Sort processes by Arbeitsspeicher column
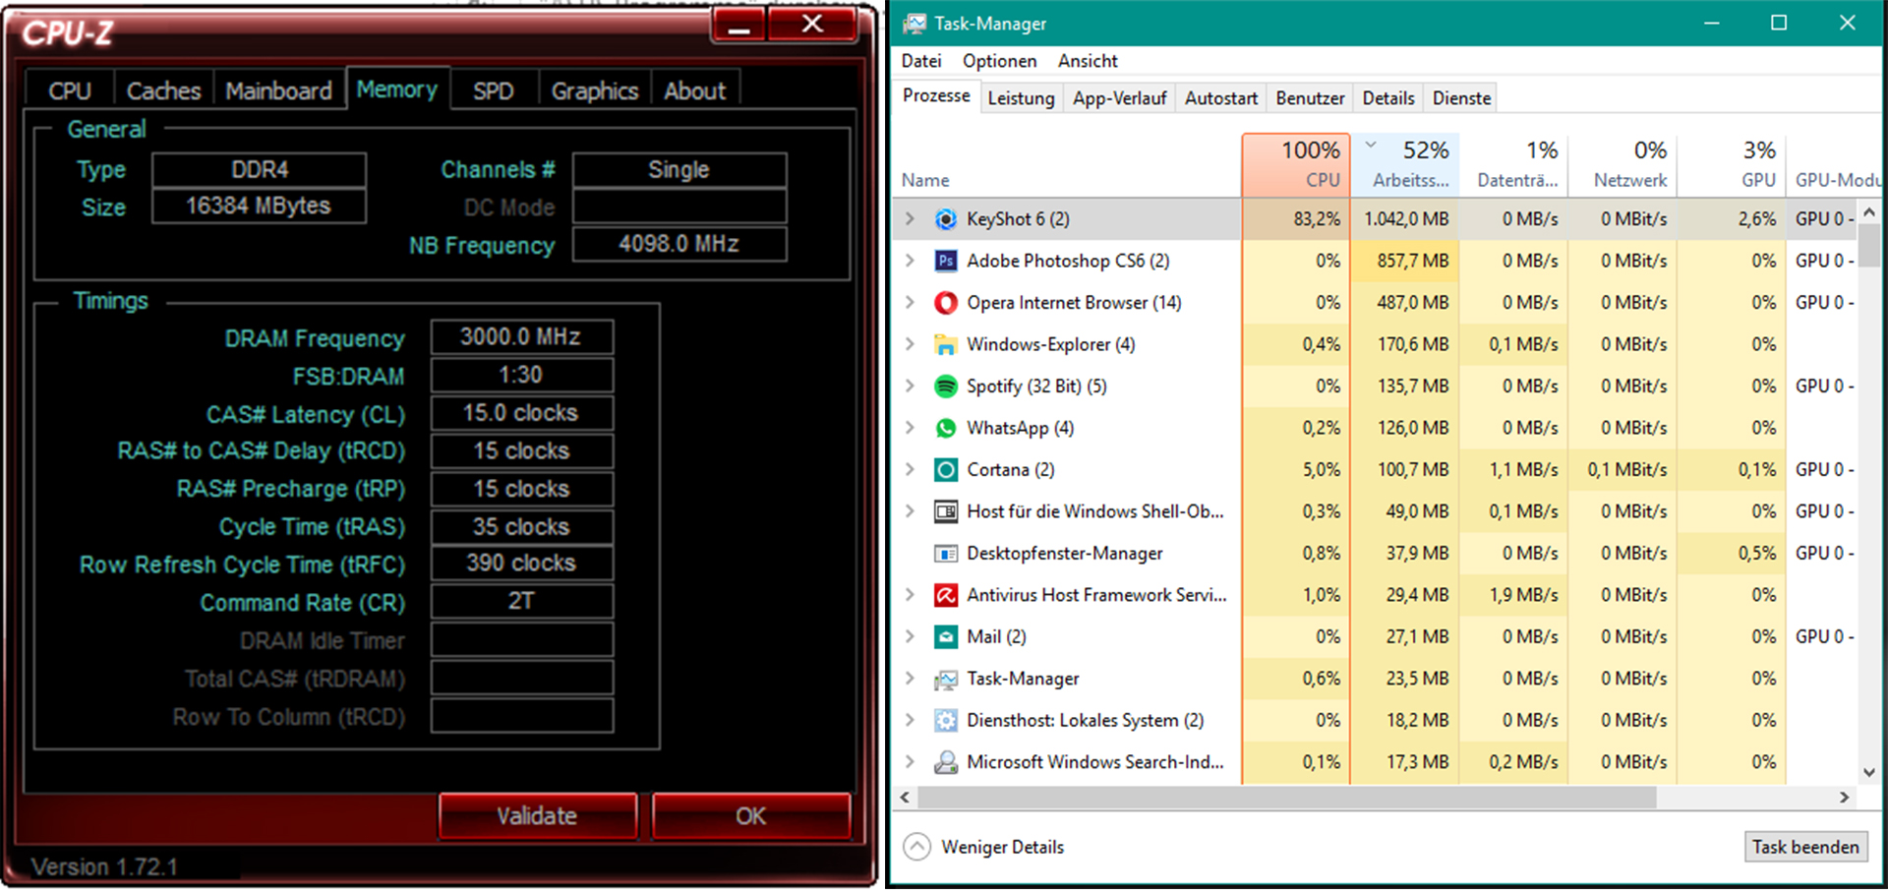This screenshot has height=894, width=1888. (x=1405, y=164)
